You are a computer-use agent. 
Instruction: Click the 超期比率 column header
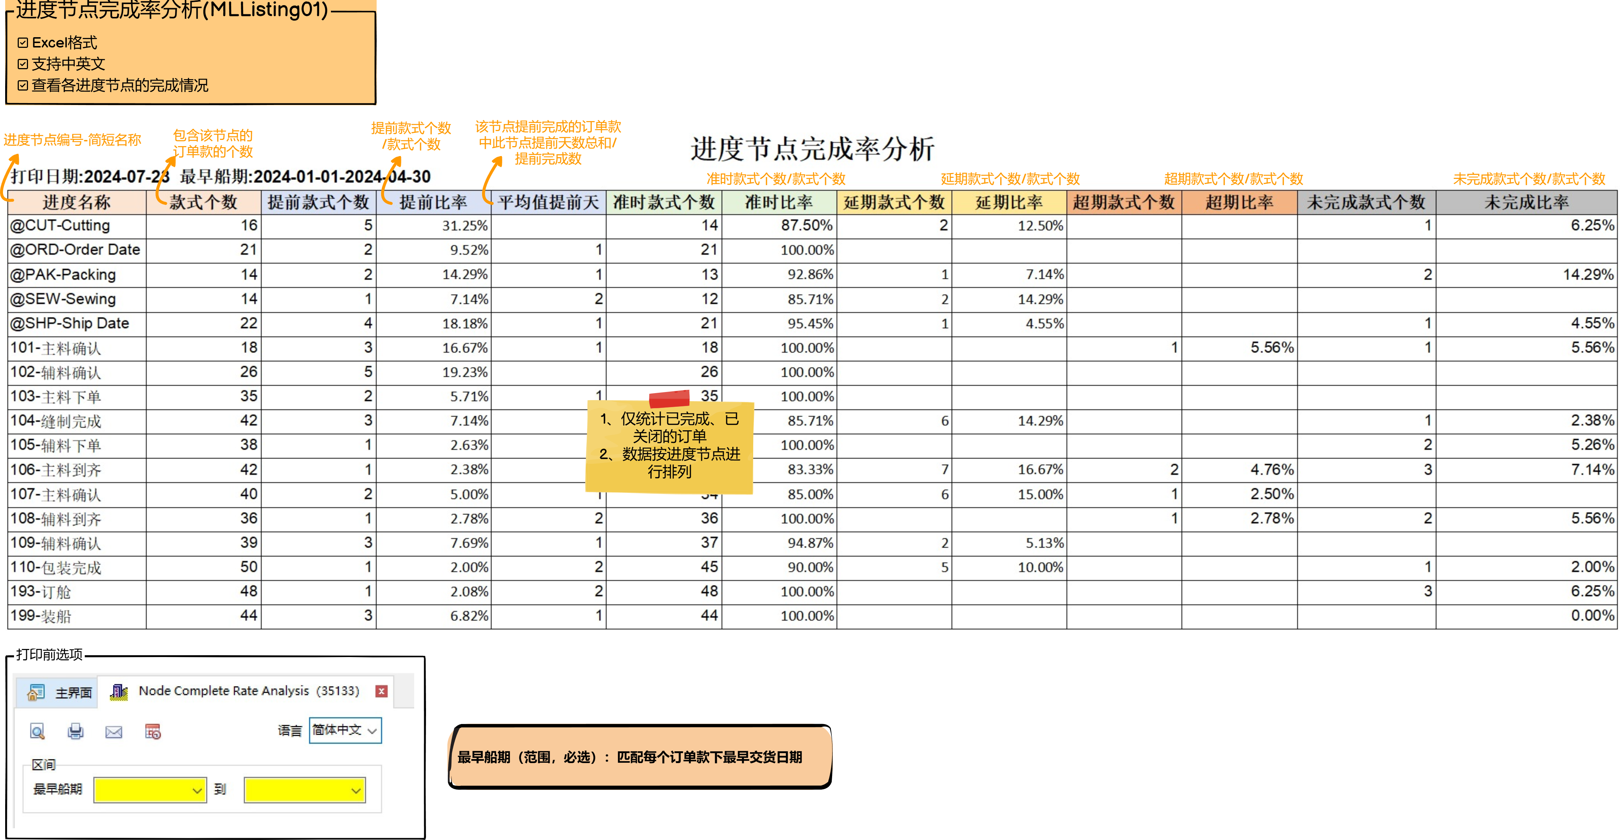pos(1240,202)
